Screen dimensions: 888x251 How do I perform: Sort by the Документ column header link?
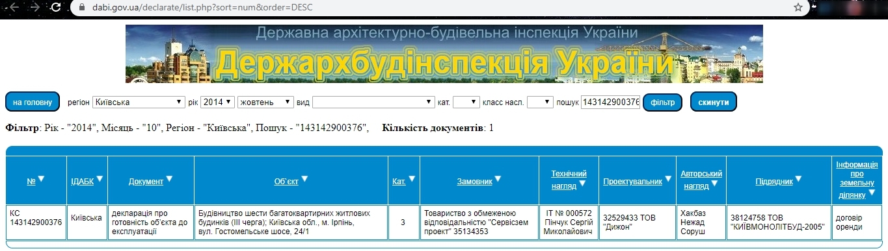pos(146,182)
